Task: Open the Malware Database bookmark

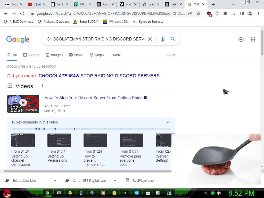Action: tap(53, 22)
